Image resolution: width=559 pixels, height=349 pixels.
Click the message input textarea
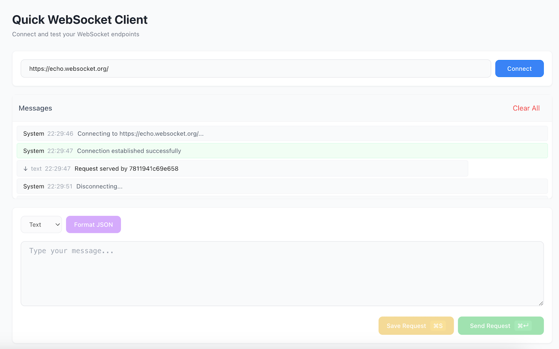tap(282, 274)
